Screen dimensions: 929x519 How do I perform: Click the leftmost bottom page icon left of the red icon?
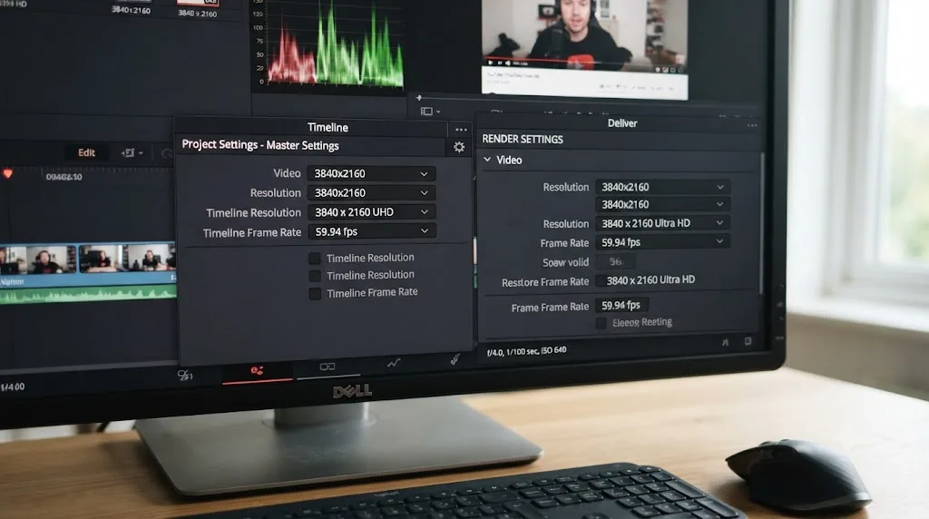click(x=184, y=375)
